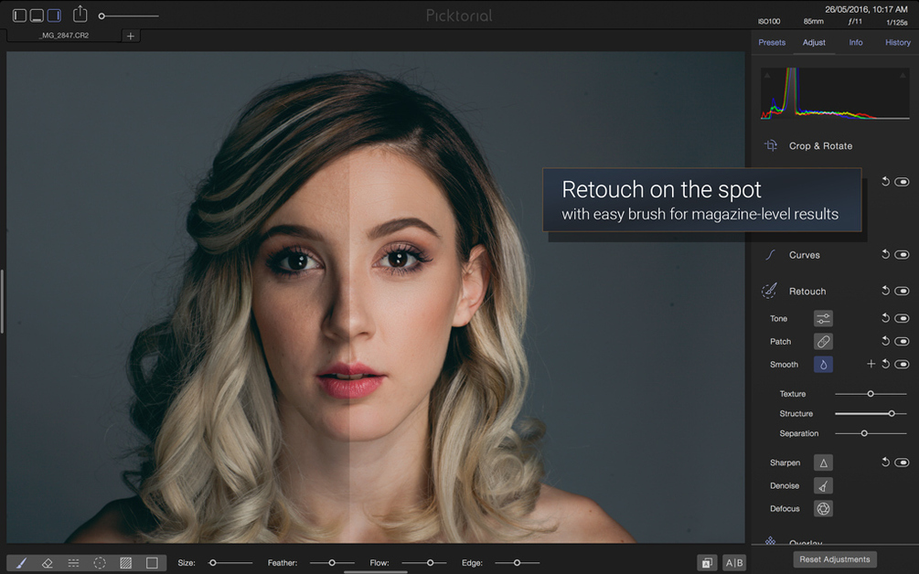The image size is (919, 574).
Task: Switch to the Presets tab
Action: pyautogui.click(x=772, y=42)
